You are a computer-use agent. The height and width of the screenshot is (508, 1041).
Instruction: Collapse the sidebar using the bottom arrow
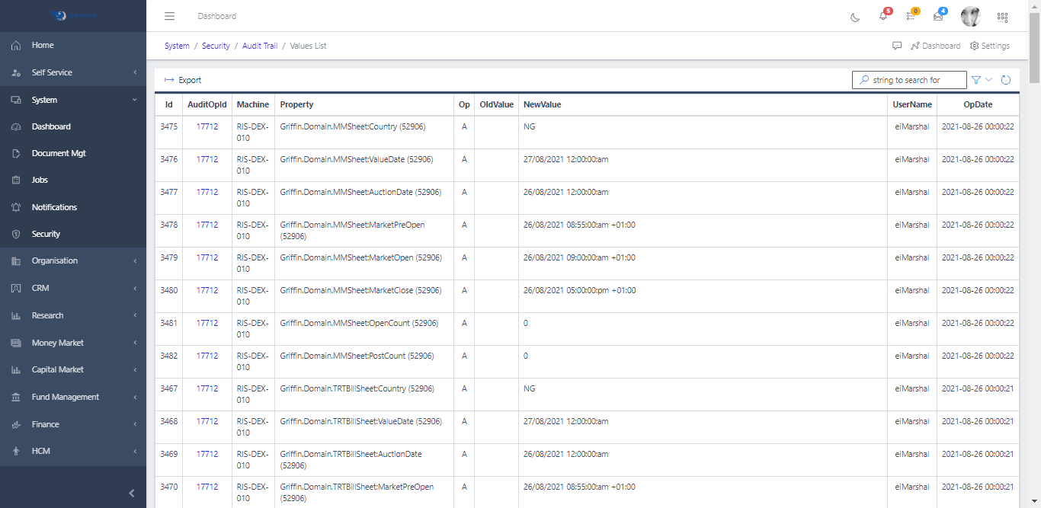[130, 493]
